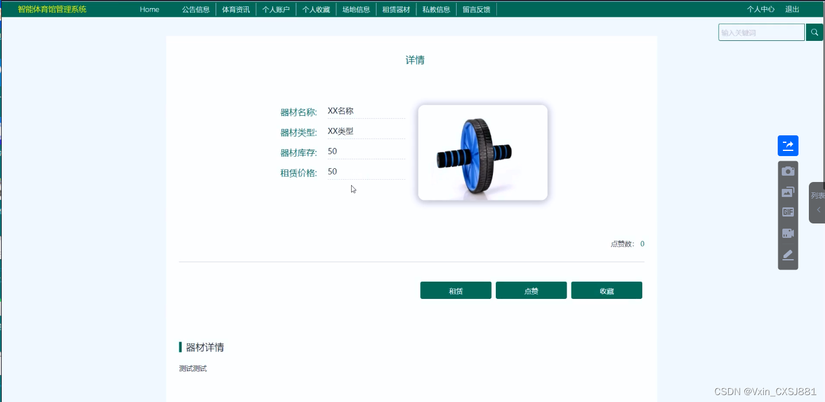Click the 点赞 button
Screen dimensions: 825x402
[531, 291]
